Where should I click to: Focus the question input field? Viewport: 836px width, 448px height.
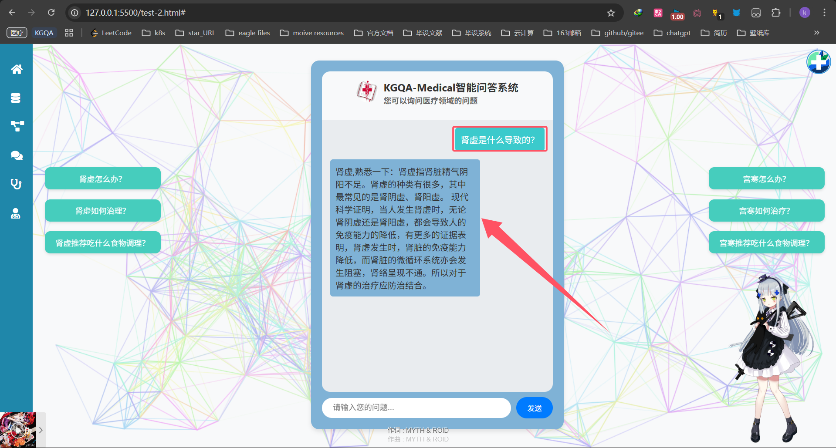[416, 408]
